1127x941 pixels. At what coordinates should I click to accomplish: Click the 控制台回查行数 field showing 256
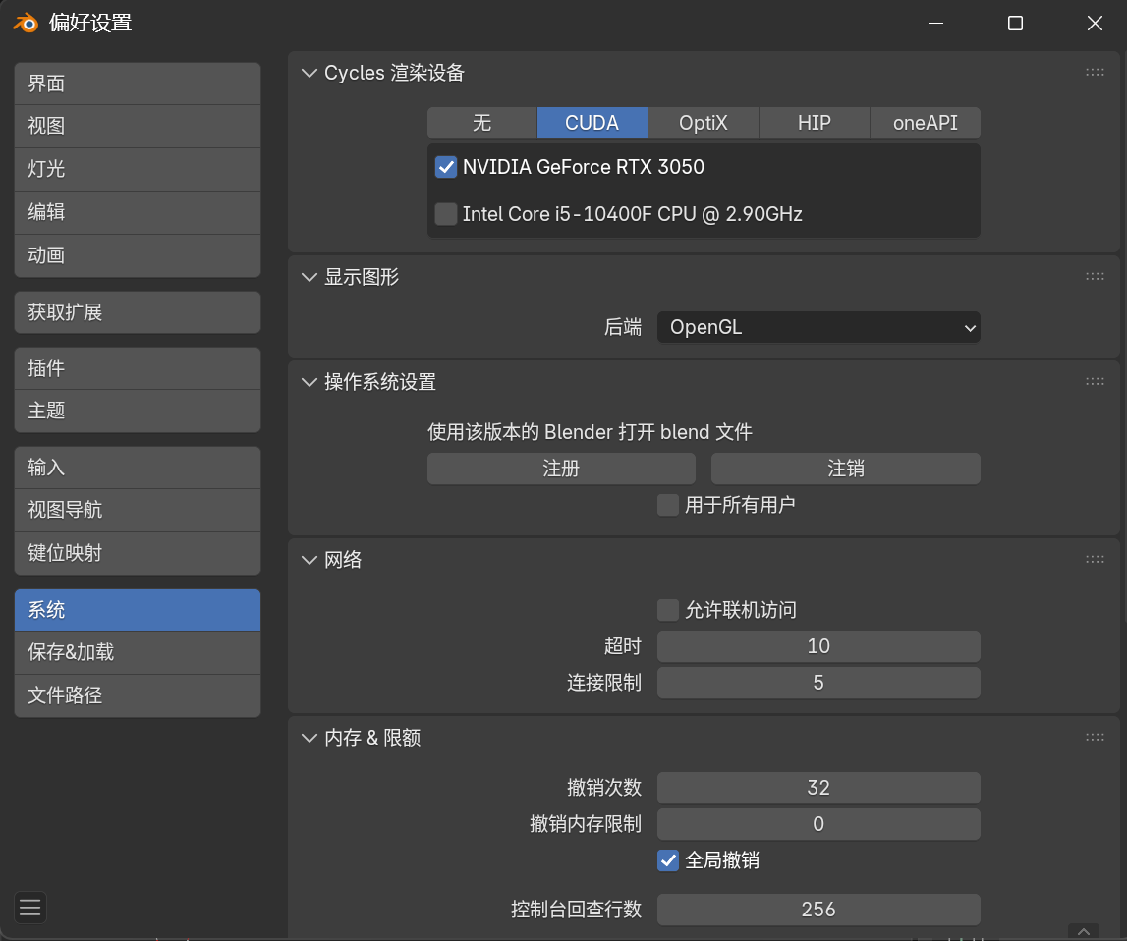pyautogui.click(x=818, y=910)
